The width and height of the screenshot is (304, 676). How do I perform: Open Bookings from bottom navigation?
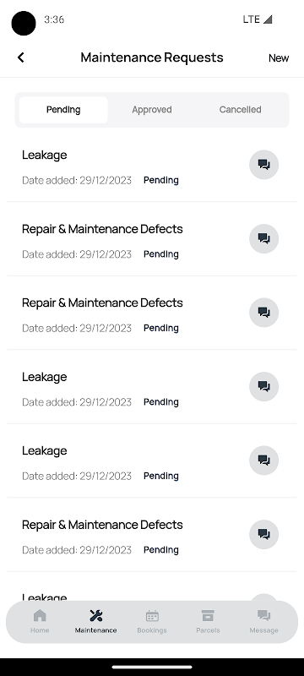152,621
